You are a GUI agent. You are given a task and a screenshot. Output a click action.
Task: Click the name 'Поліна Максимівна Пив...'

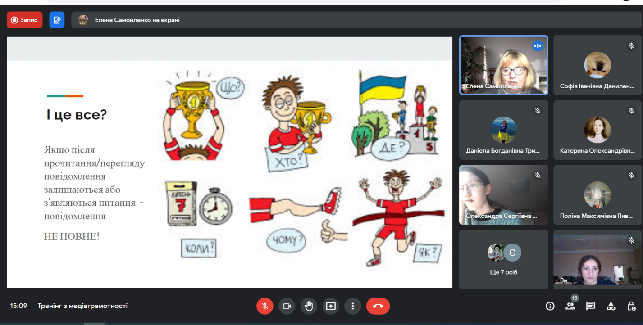tap(596, 216)
